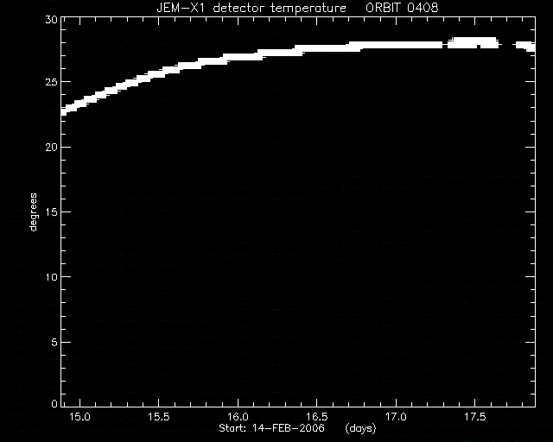Click the x-axis tick label 15.0
Screen dimensions: 553x442
click(79, 417)
